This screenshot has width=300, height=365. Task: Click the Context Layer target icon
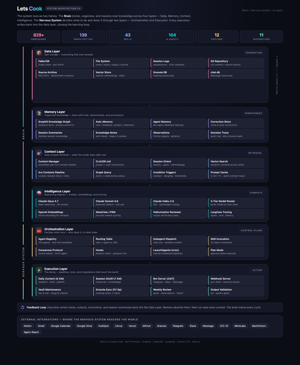[39, 153]
